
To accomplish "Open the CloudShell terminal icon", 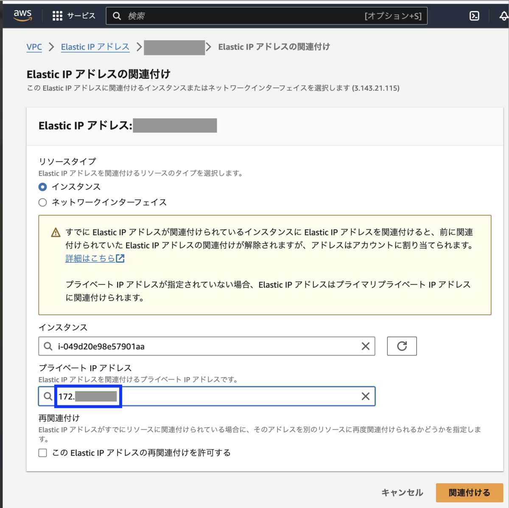I will tap(474, 15).
